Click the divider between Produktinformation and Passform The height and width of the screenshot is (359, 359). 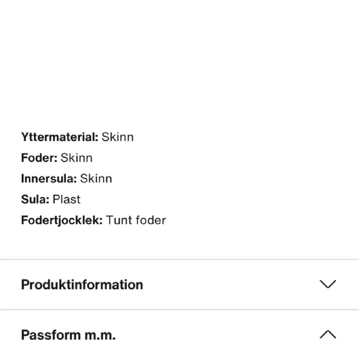click(179, 309)
